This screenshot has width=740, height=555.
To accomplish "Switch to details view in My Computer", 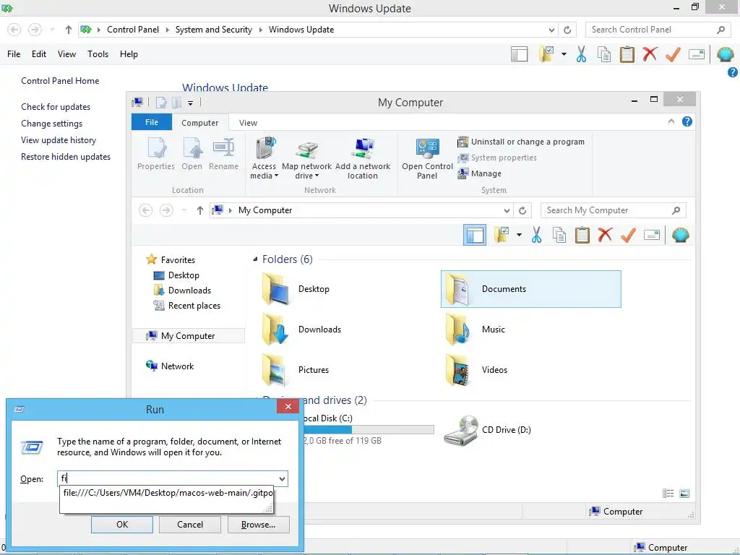I will (x=668, y=494).
